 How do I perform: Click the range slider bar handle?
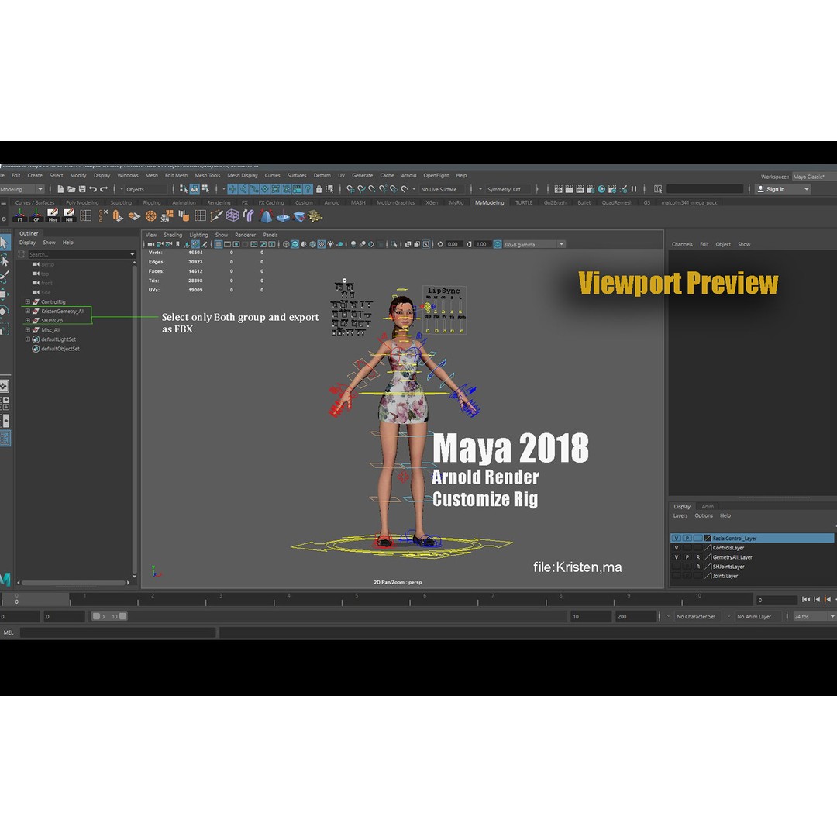click(x=109, y=617)
